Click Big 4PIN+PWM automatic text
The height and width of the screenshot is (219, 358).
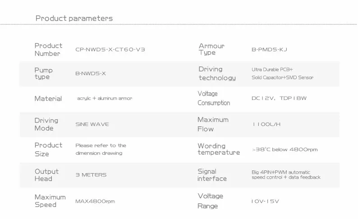click(x=281, y=172)
